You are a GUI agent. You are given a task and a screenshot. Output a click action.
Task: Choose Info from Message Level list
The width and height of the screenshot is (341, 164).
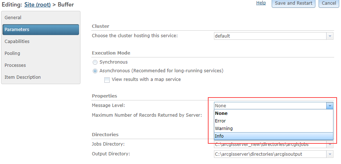(219, 136)
